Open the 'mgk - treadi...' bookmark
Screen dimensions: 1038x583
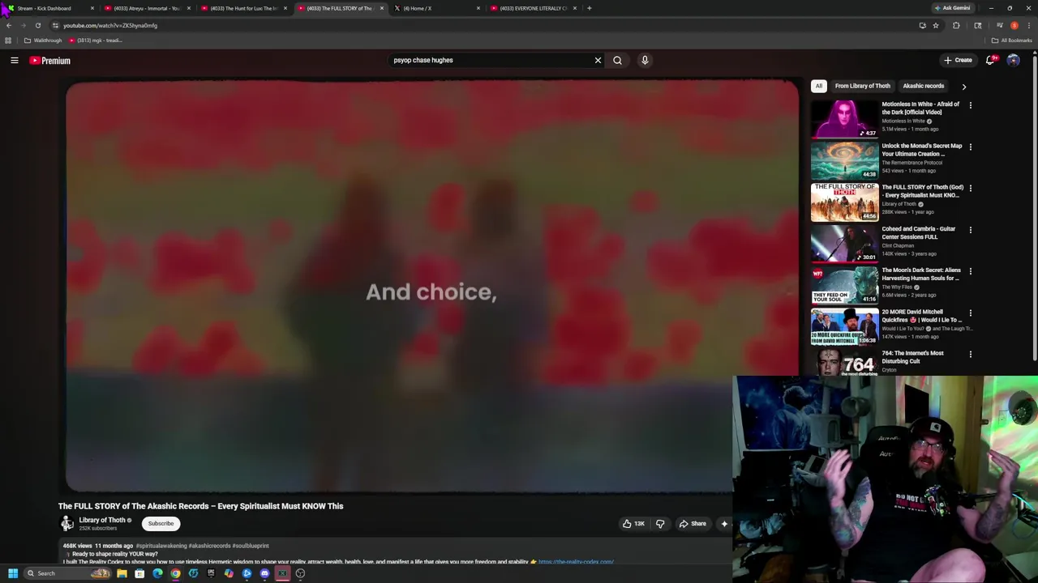pyautogui.click(x=96, y=40)
